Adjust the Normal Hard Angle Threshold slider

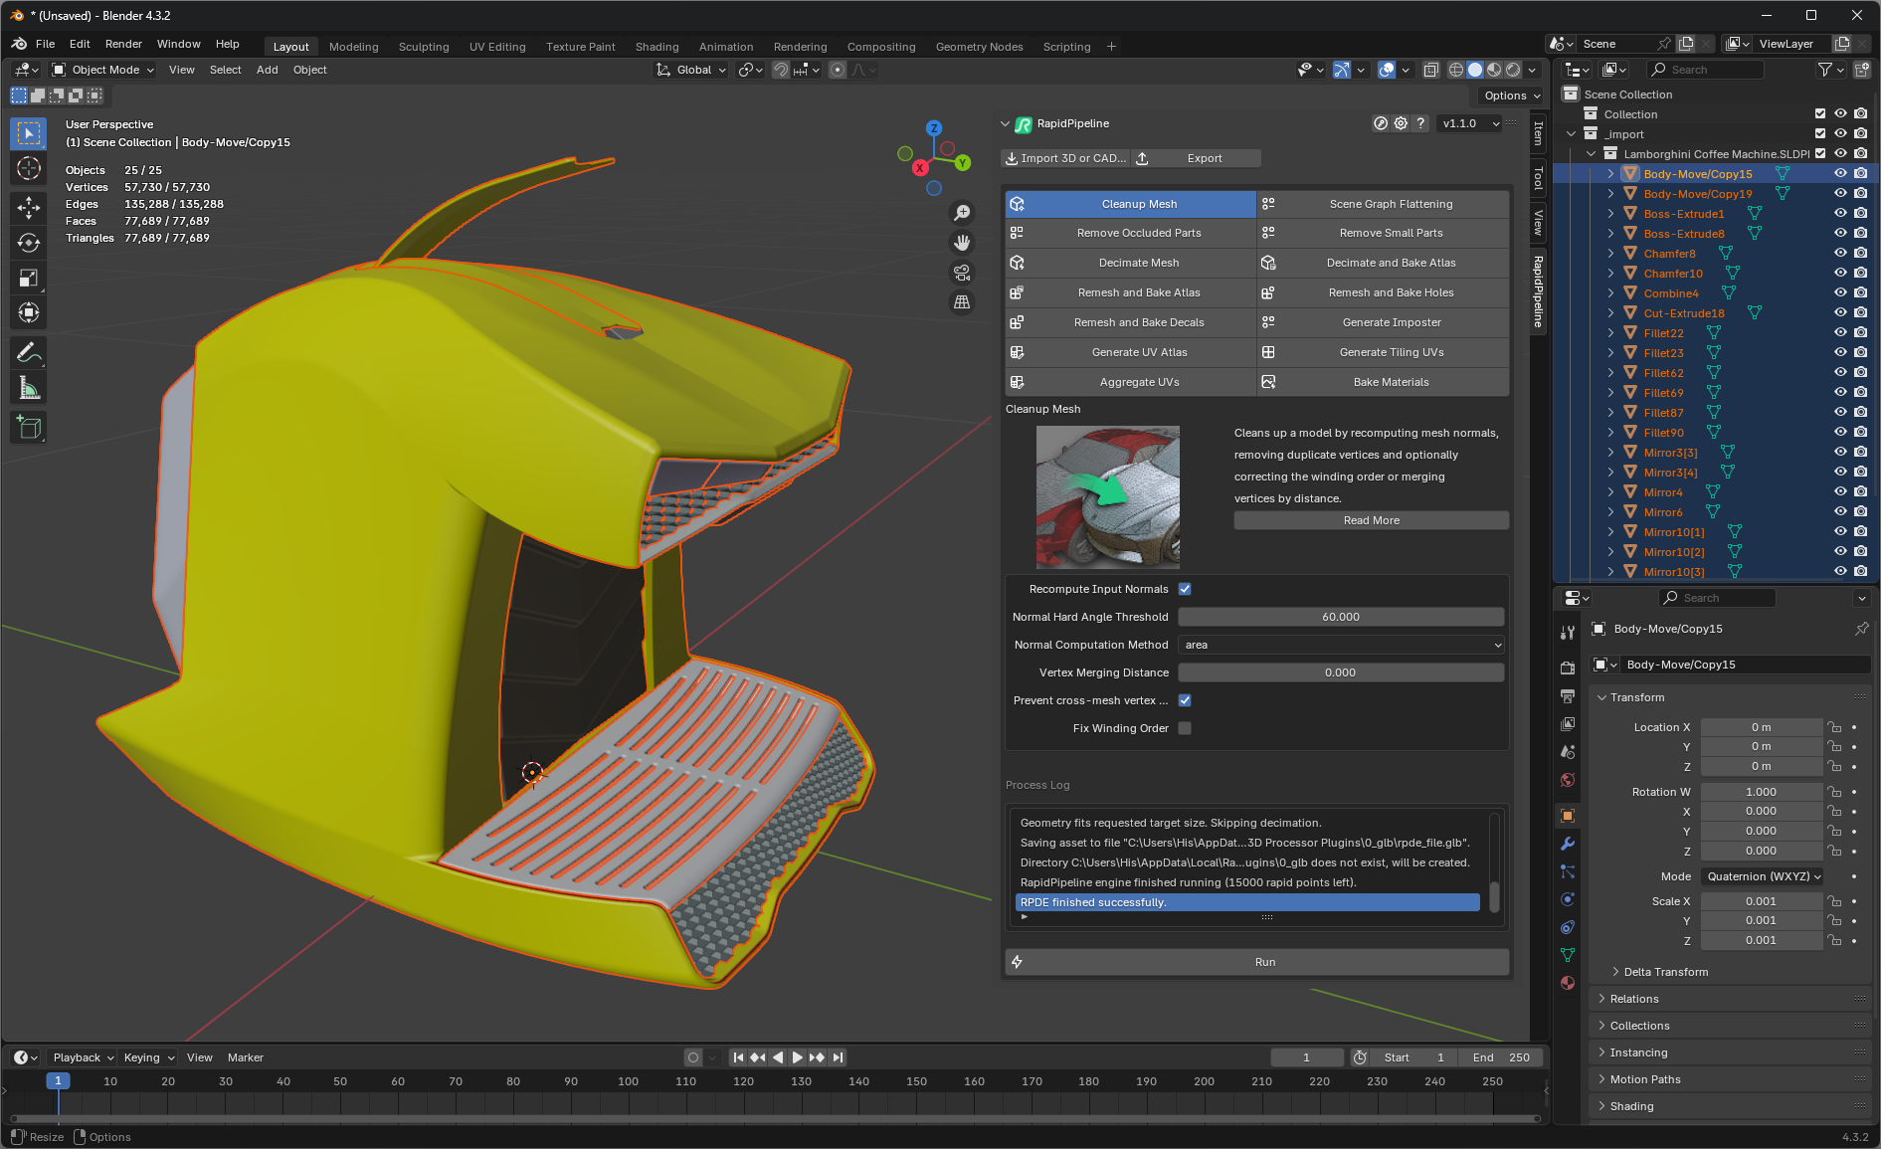click(1340, 617)
